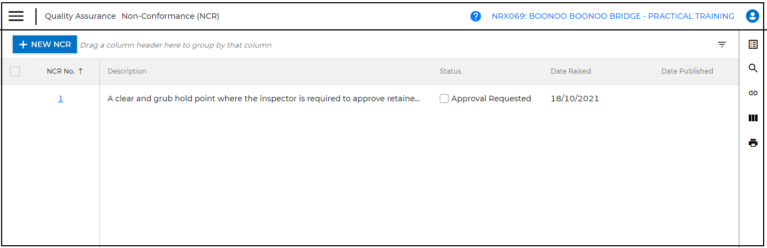Open the user account profile icon

[x=752, y=16]
